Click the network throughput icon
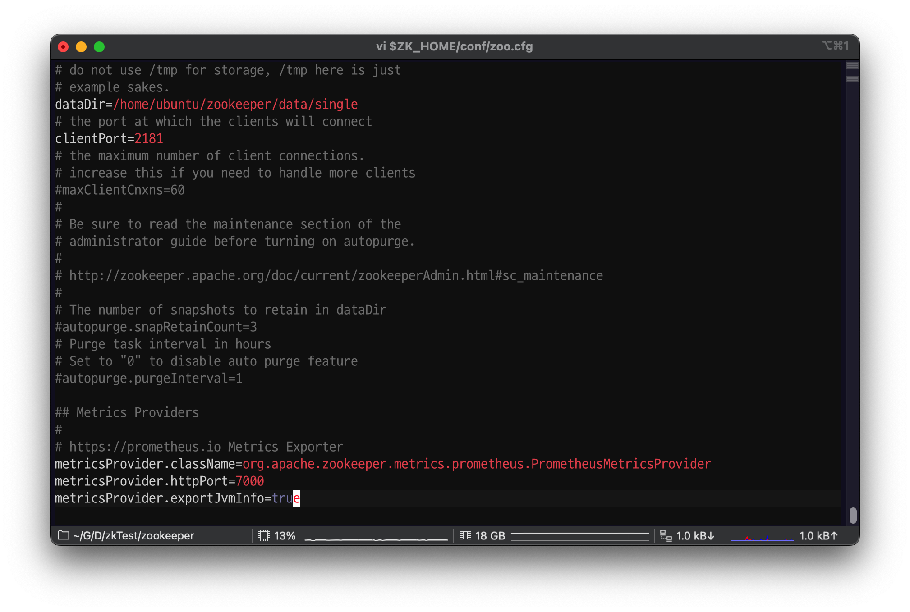 [666, 535]
